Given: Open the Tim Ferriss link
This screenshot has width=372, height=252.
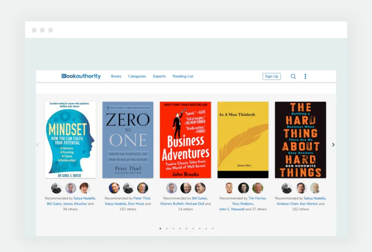Looking at the screenshot, I should pos(257,198).
